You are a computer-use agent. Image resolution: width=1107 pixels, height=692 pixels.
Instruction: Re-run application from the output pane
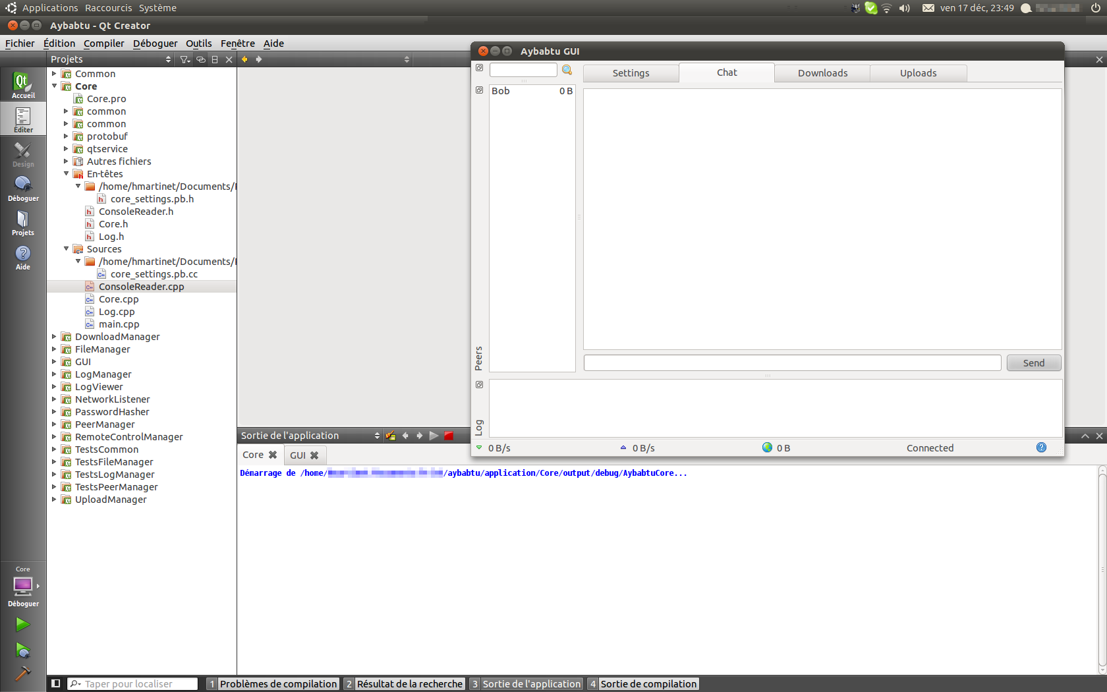434,436
